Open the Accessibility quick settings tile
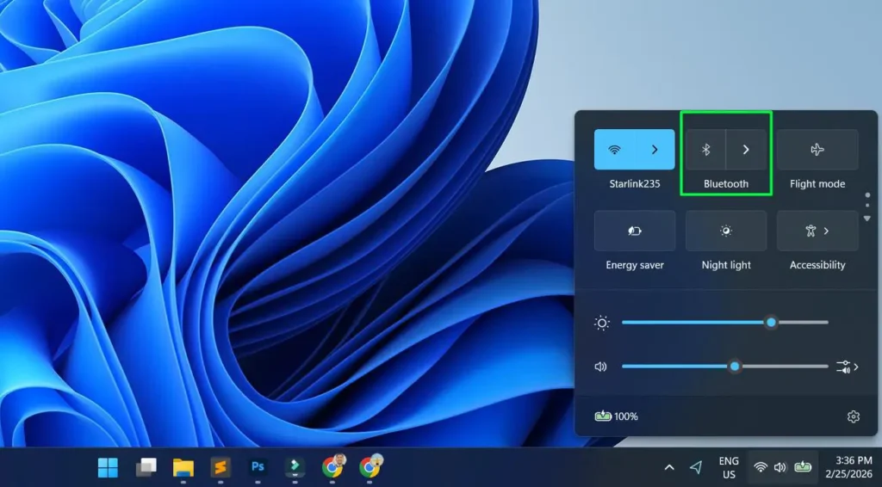Image resolution: width=882 pixels, height=487 pixels. click(x=817, y=231)
